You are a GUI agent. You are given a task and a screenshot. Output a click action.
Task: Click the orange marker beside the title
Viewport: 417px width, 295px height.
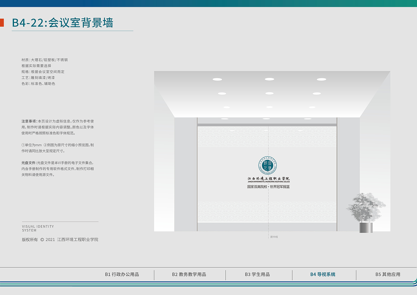coord(2,23)
